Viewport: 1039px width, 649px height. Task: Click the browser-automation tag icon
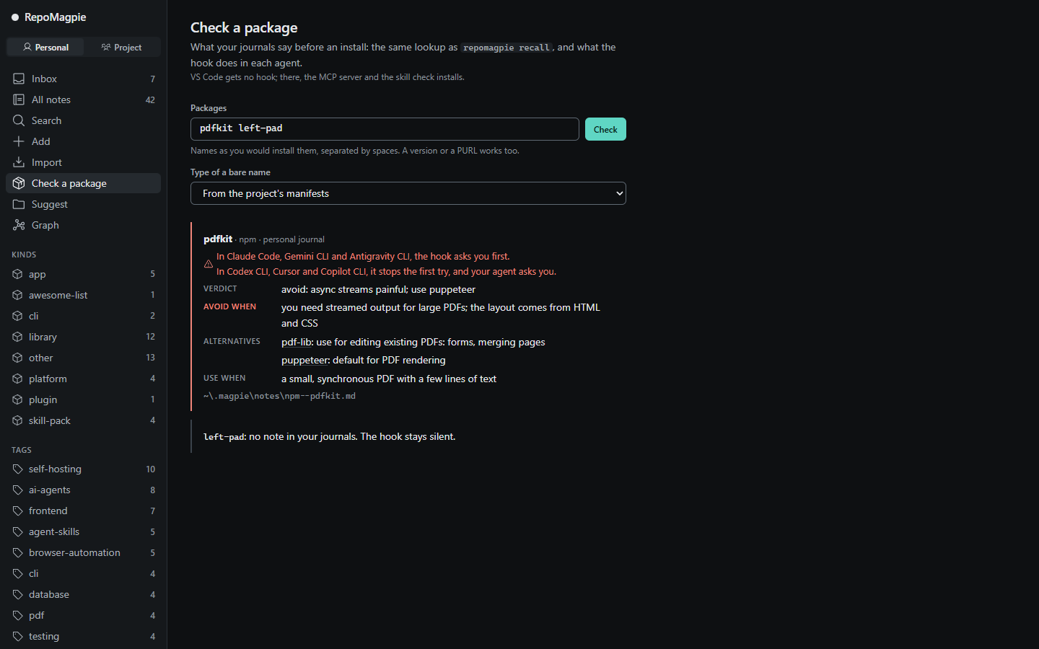click(17, 552)
